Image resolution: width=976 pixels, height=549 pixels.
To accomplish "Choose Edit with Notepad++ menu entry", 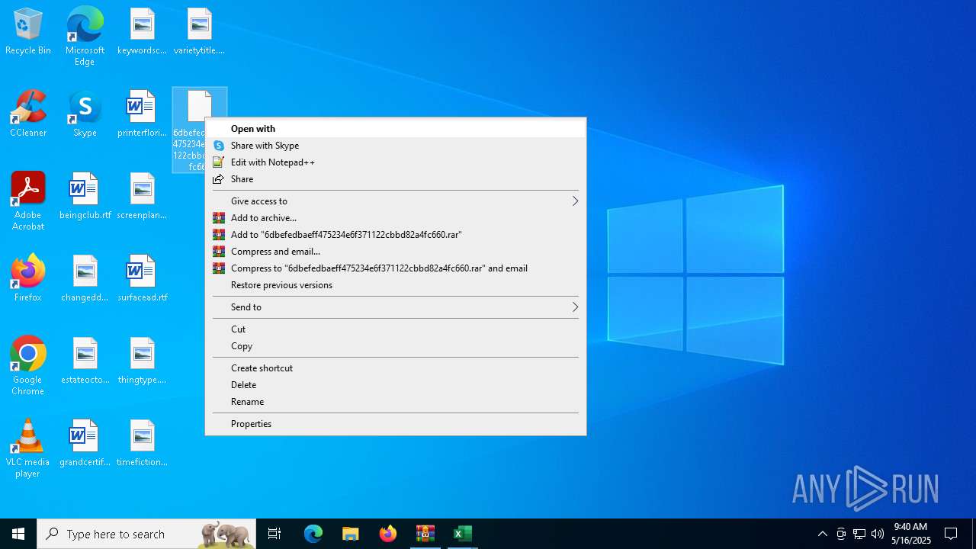I will pyautogui.click(x=396, y=162).
